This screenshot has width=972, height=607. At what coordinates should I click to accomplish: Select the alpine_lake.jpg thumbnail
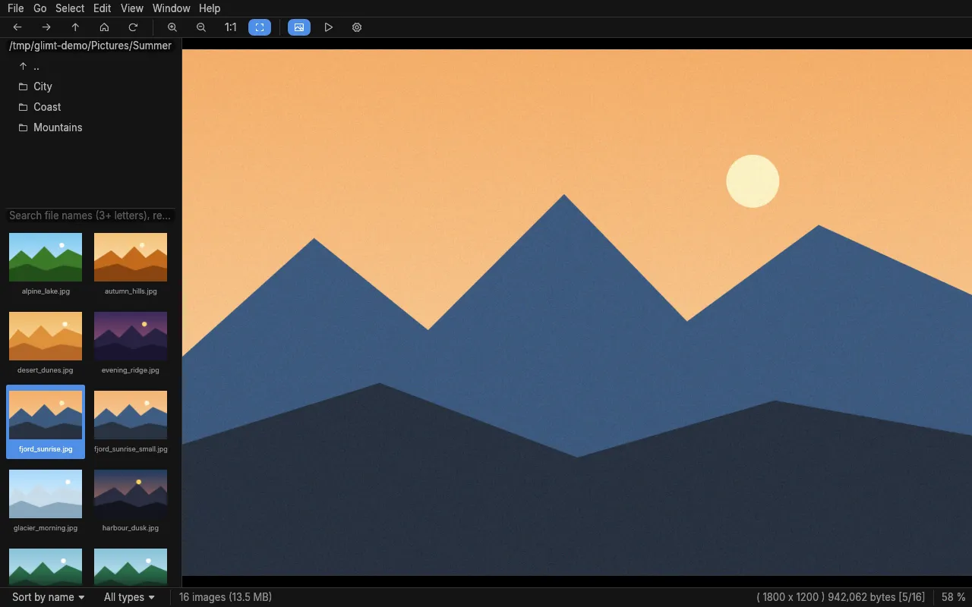pos(46,264)
